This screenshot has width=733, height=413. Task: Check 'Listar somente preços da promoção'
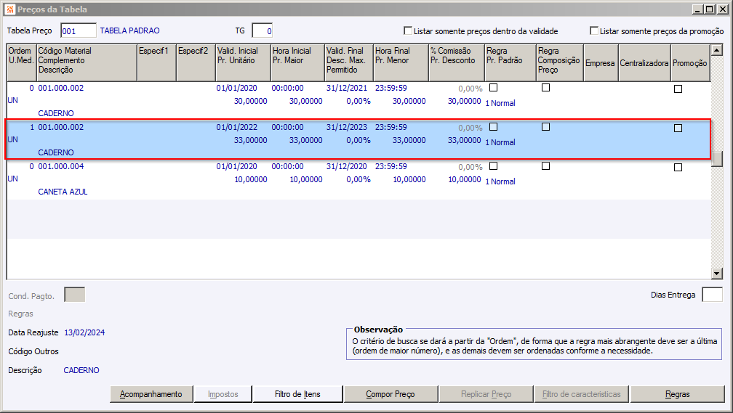click(x=594, y=31)
